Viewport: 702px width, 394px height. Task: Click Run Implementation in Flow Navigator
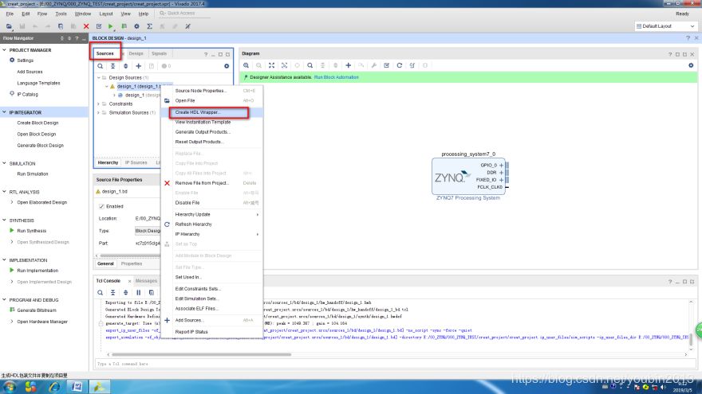tap(37, 271)
